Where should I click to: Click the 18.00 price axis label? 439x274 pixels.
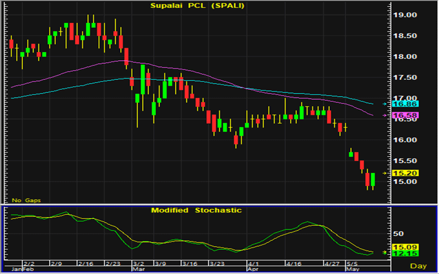coord(405,56)
